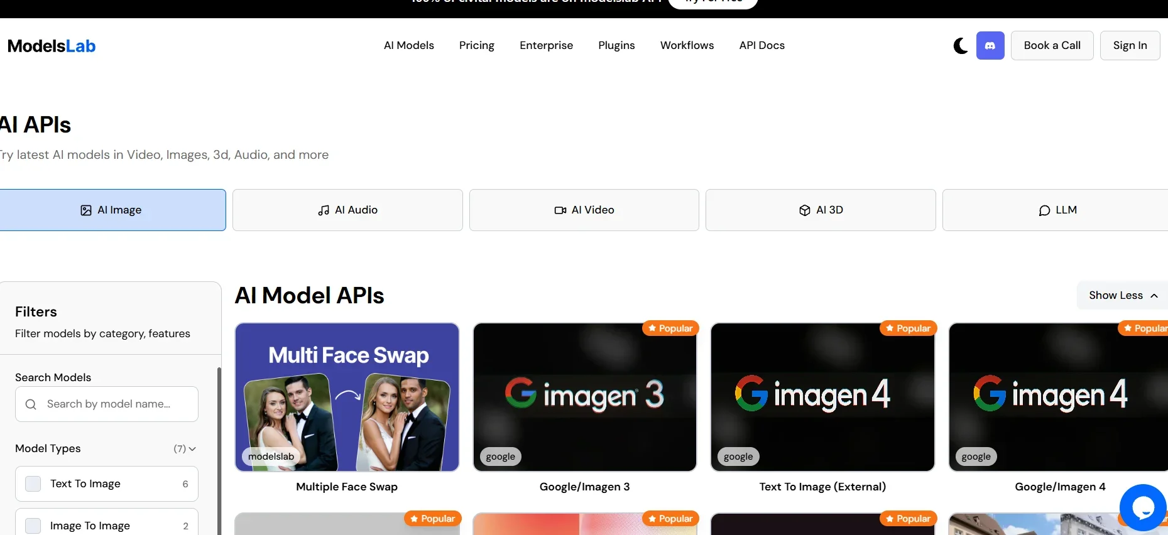
Task: Click the modelslab tag on Face Swap card
Action: [x=271, y=457]
